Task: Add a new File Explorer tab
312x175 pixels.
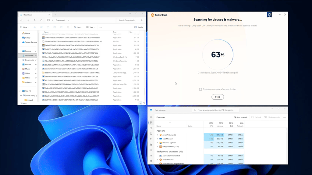Action: tap(55, 15)
